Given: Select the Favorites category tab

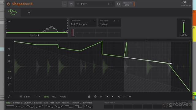Looking at the screenshot, I should [x=88, y=103].
